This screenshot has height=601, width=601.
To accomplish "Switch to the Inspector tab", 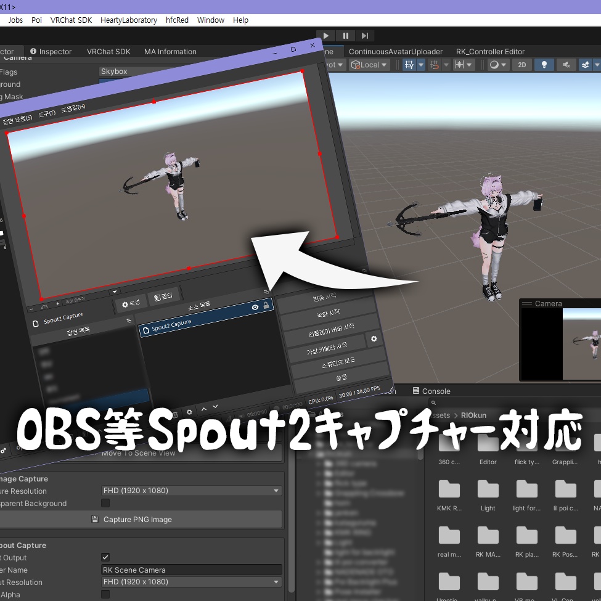I will coord(51,51).
